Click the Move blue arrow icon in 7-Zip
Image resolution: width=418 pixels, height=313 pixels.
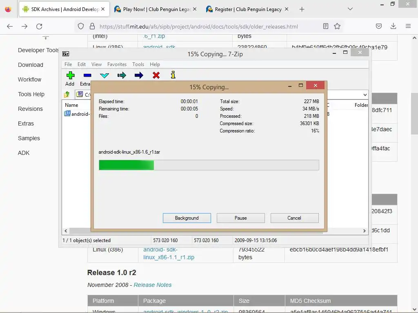(x=139, y=75)
